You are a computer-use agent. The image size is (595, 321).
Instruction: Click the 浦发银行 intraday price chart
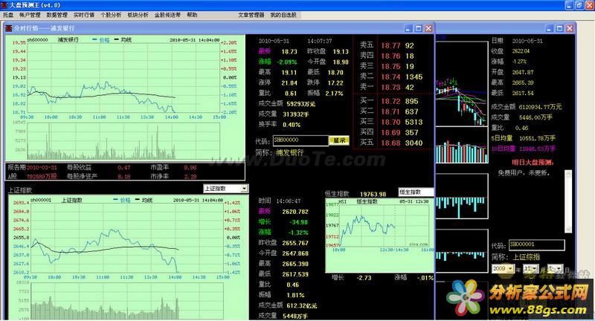tap(123, 77)
